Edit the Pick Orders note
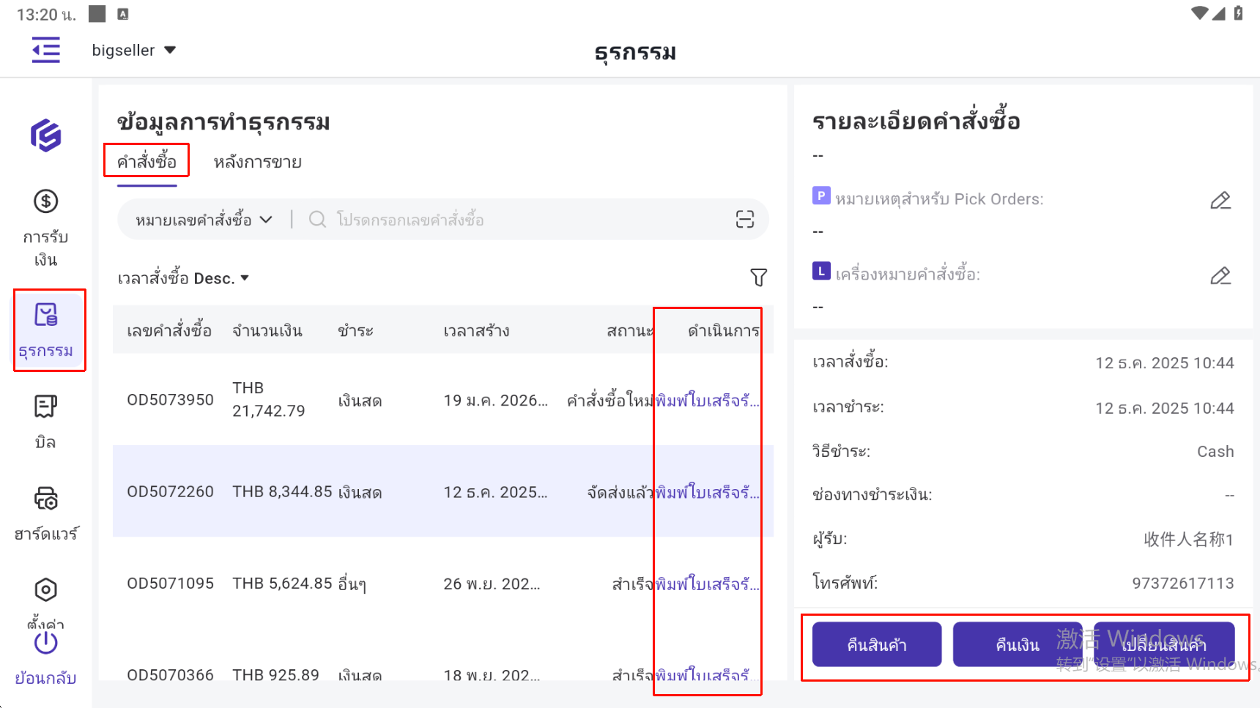The width and height of the screenshot is (1260, 708). [1220, 201]
